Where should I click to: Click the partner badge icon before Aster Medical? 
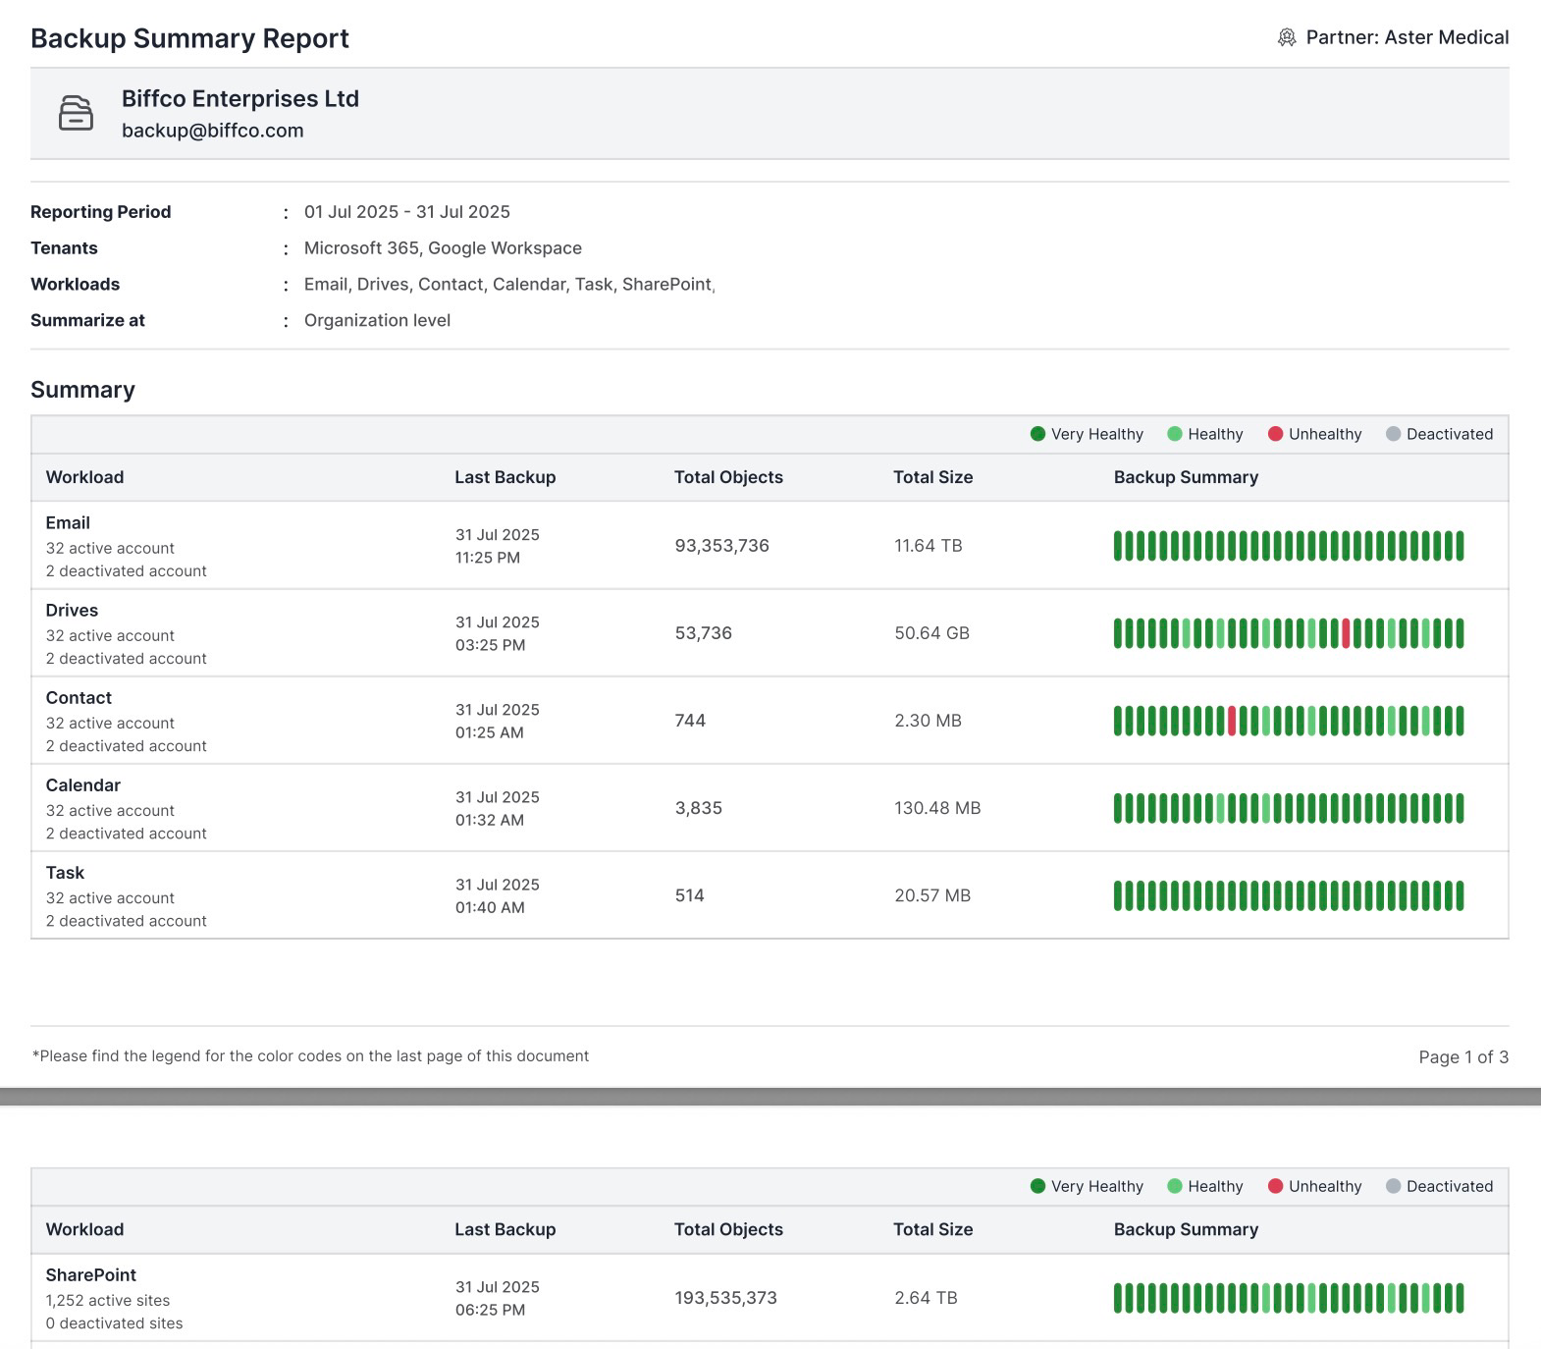tap(1286, 38)
